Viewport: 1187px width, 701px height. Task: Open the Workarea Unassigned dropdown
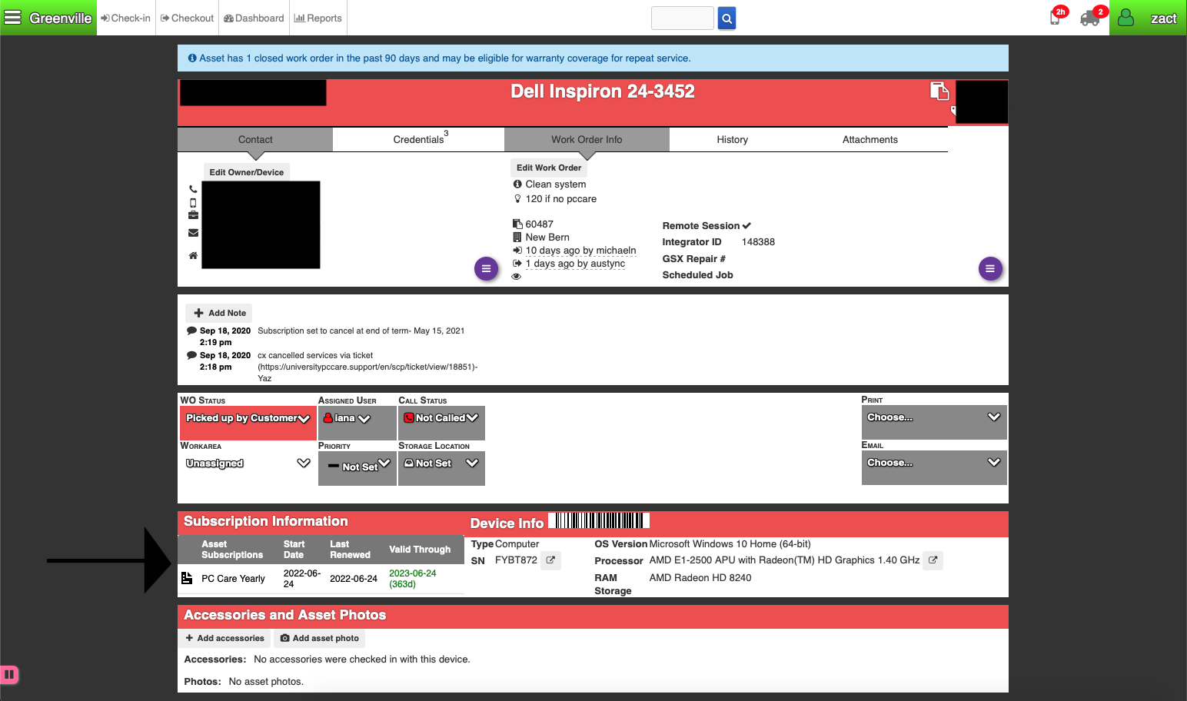[x=247, y=463]
